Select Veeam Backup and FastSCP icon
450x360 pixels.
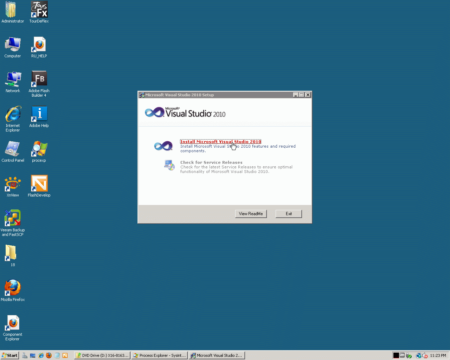(13, 223)
